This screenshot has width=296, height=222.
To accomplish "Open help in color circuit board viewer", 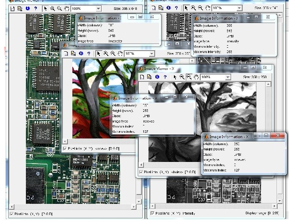I will click(x=35, y=9).
